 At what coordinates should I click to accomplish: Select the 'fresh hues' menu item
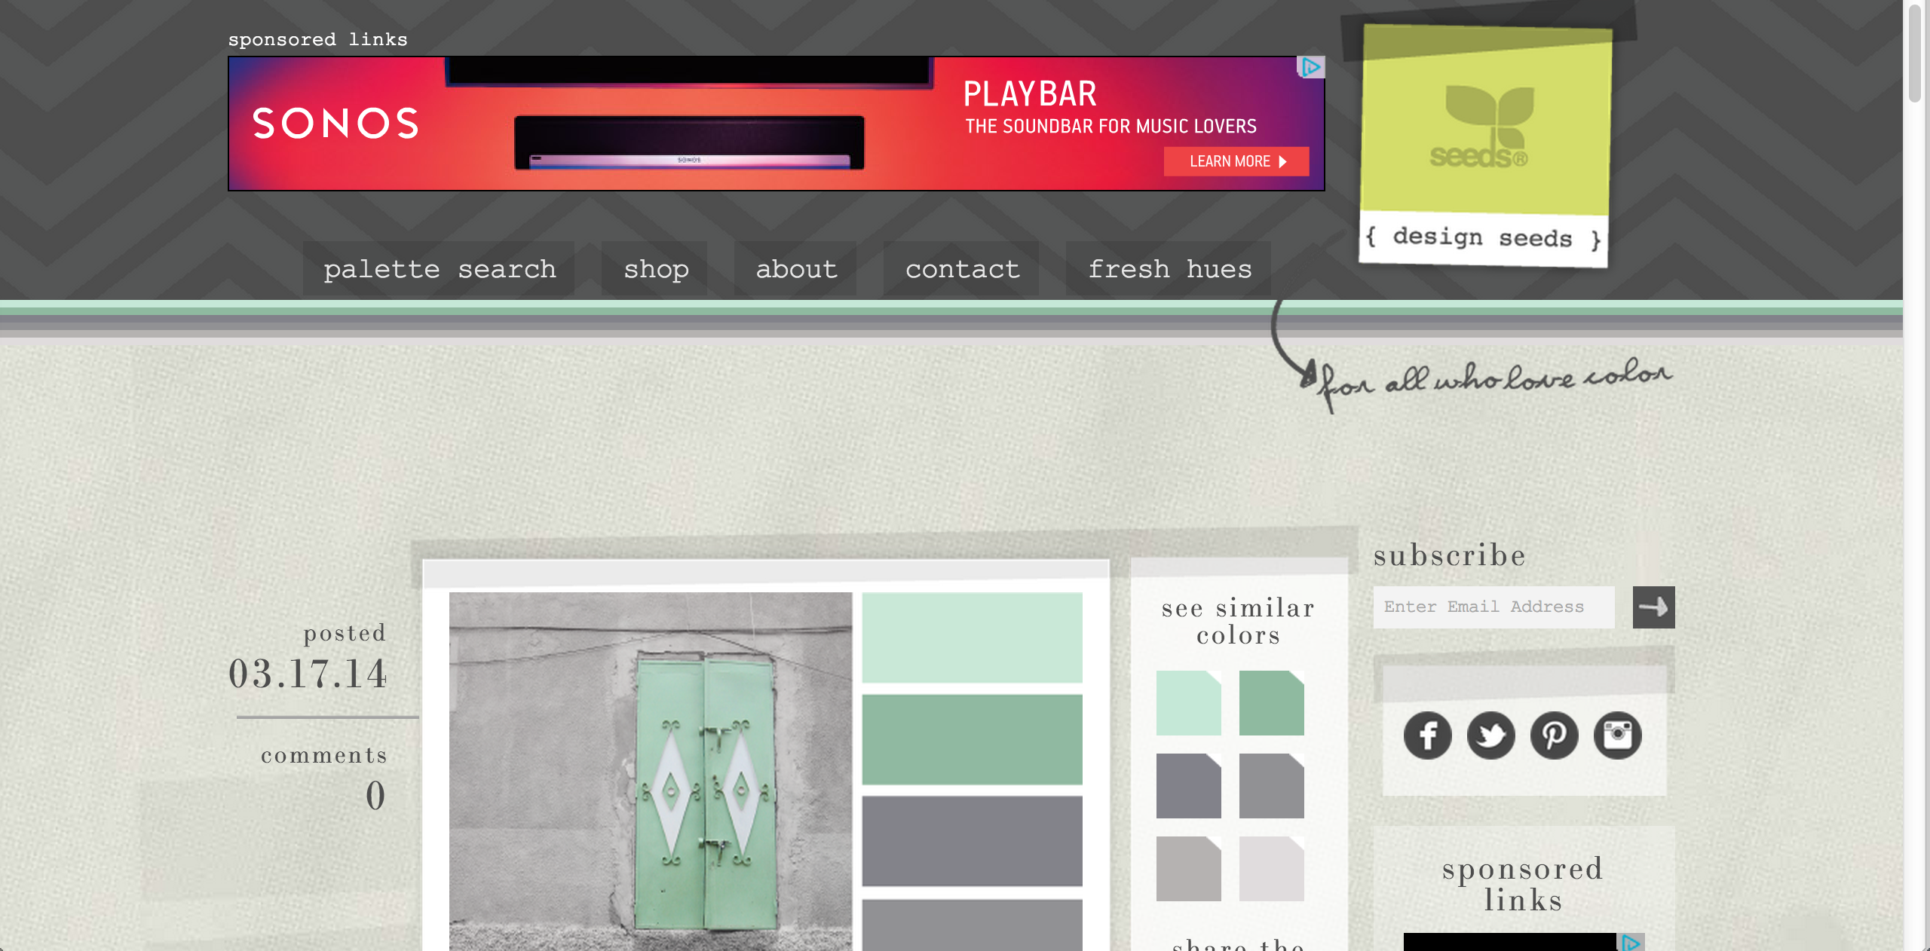(x=1172, y=268)
